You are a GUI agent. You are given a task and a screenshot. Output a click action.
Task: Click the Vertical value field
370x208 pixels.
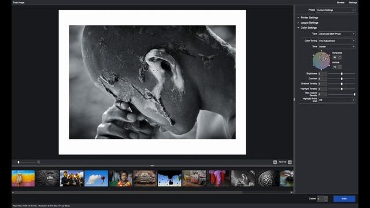coord(335,67)
